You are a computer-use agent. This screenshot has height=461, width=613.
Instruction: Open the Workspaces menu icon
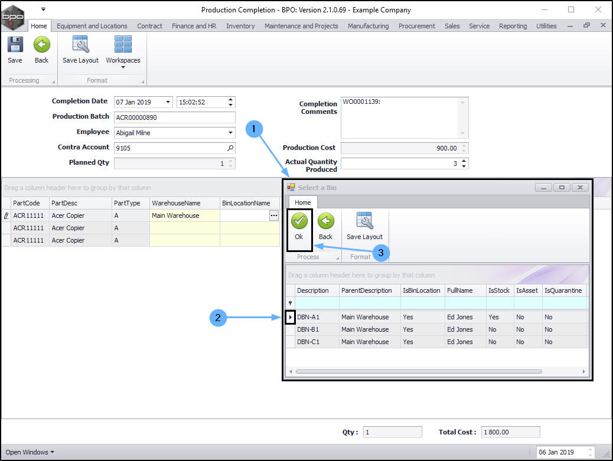tap(123, 44)
